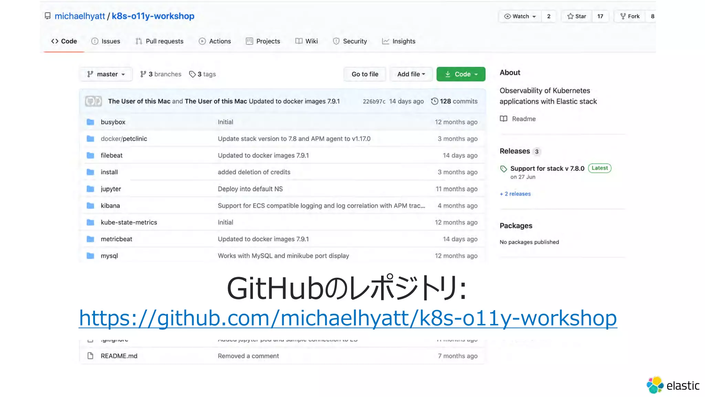Viewport: 705px width, 397px height.
Task: Star the repository
Action: [x=577, y=16]
